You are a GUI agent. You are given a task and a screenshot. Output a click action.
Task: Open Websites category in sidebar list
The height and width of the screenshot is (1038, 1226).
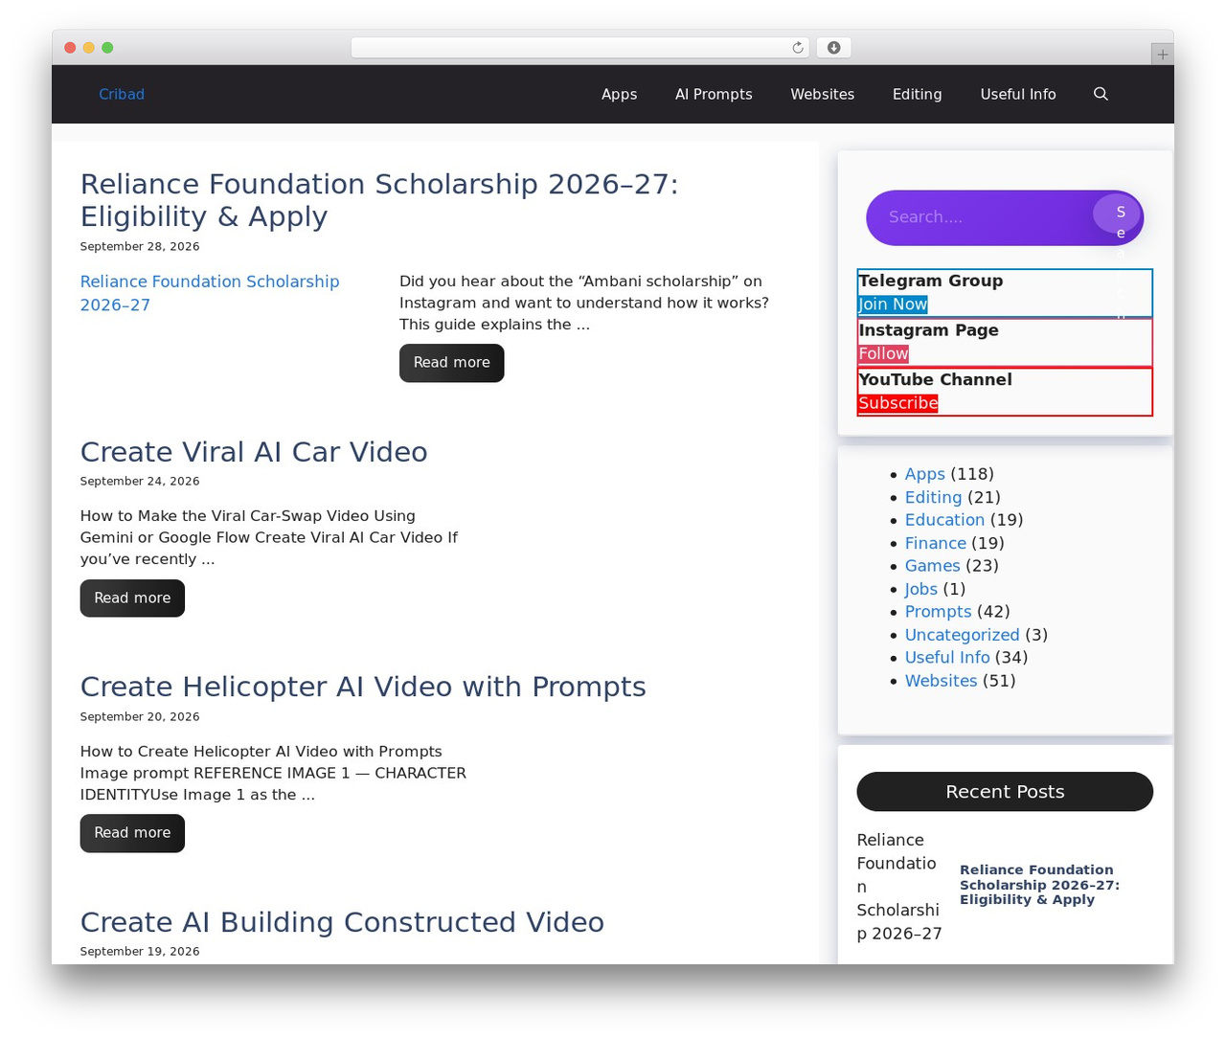pos(941,681)
